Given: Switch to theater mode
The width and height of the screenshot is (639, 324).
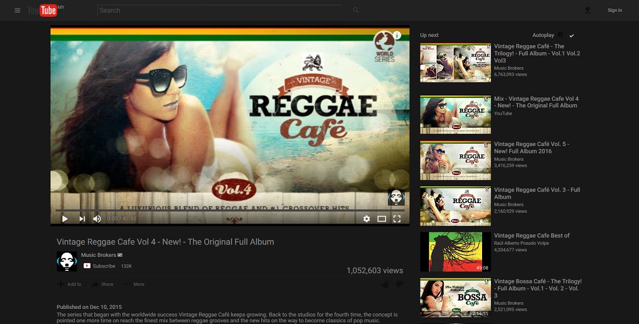Looking at the screenshot, I should (382, 219).
